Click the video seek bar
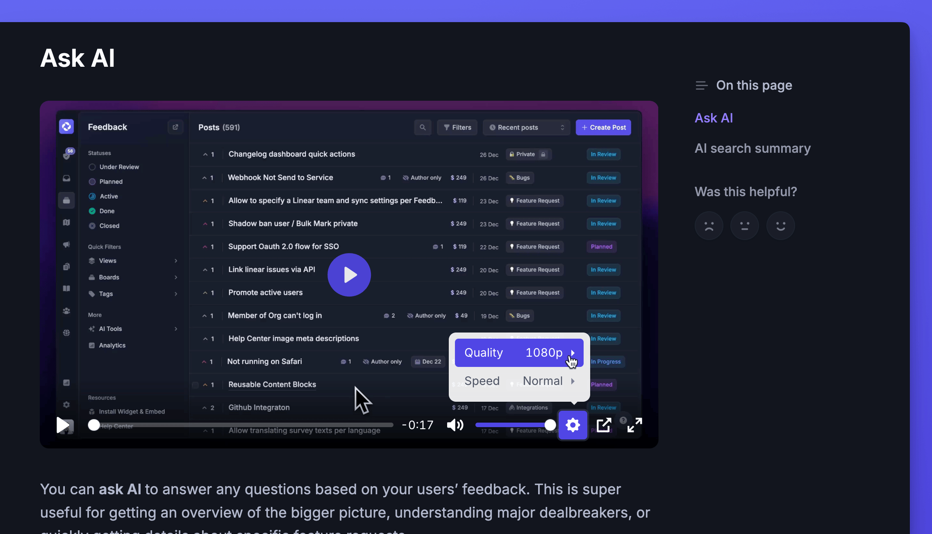 241,425
